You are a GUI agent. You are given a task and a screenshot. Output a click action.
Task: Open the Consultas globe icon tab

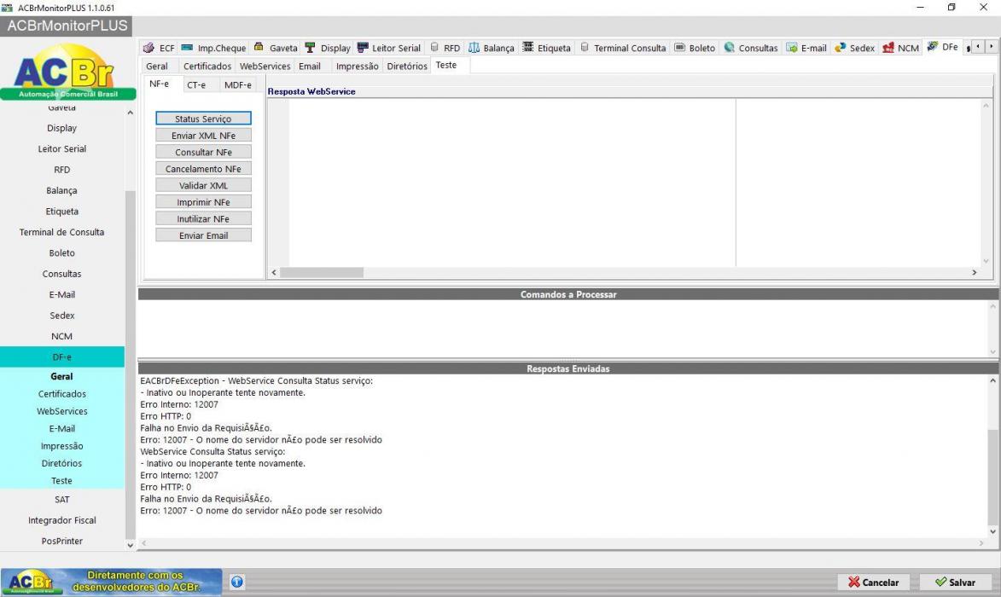click(x=729, y=48)
